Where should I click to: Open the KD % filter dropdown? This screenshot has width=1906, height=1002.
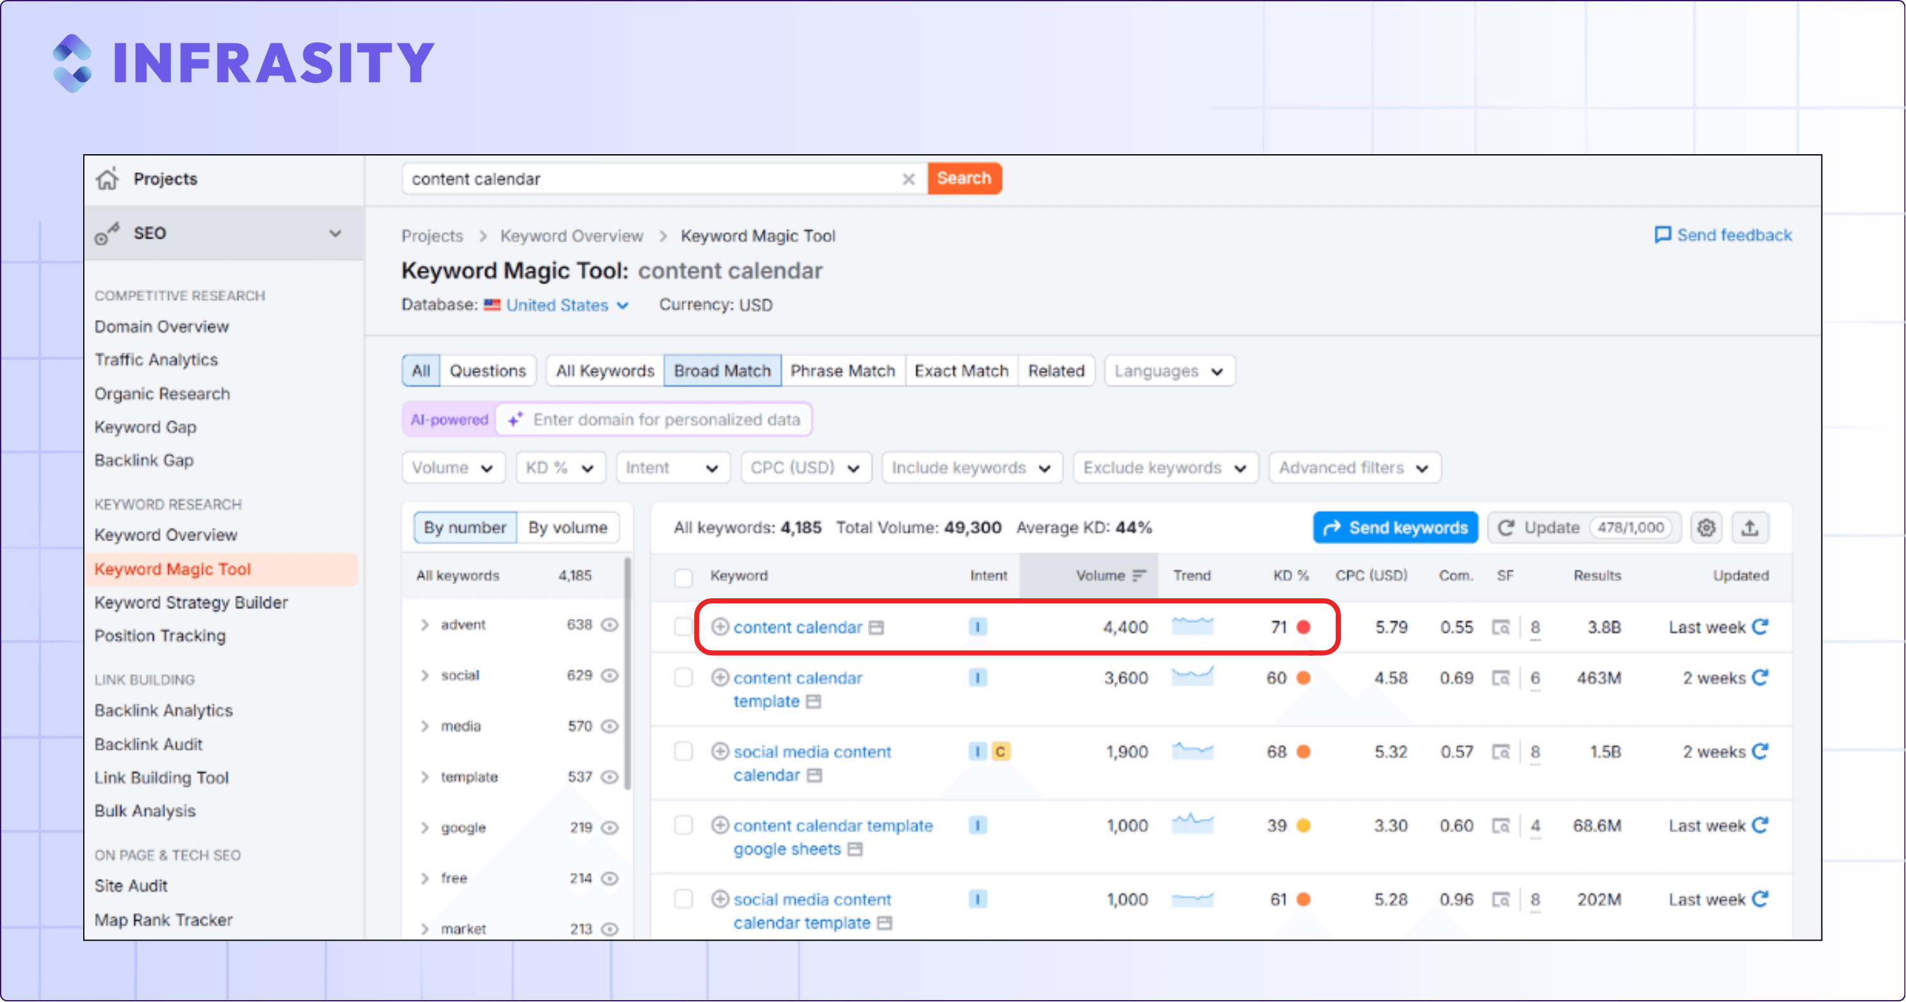pos(560,467)
